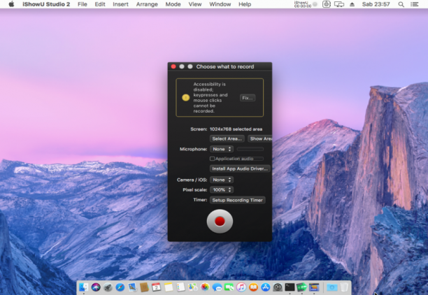Open Launchpad rocket icon in Dock

click(108, 287)
